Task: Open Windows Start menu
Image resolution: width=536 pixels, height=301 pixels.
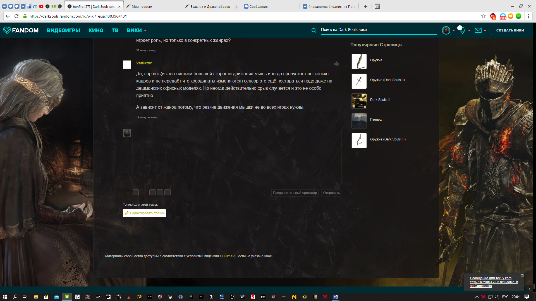Action: (x=5, y=297)
